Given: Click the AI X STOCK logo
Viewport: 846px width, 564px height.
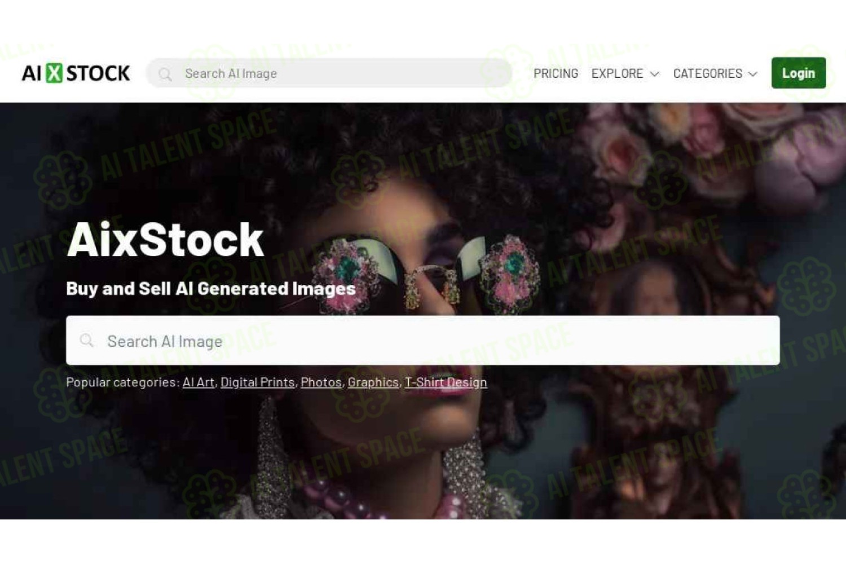Looking at the screenshot, I should pyautogui.click(x=76, y=73).
